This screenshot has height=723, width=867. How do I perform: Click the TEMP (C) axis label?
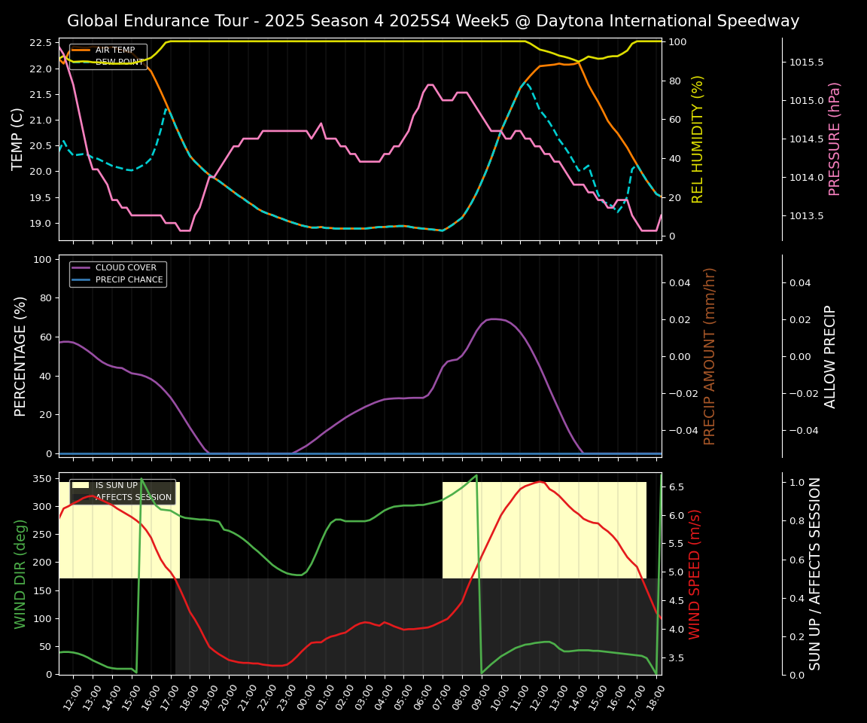coord(18,139)
